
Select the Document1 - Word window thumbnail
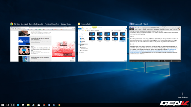155,44
